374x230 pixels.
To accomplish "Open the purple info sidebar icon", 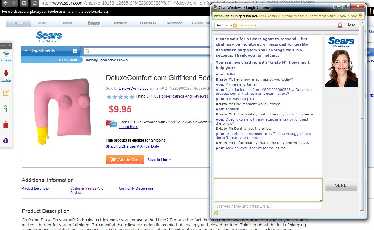I will tap(6, 141).
